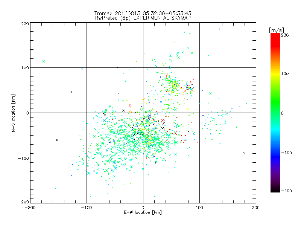
Task: Select the N-S axis tick label '200'
Action: [x=25, y=24]
